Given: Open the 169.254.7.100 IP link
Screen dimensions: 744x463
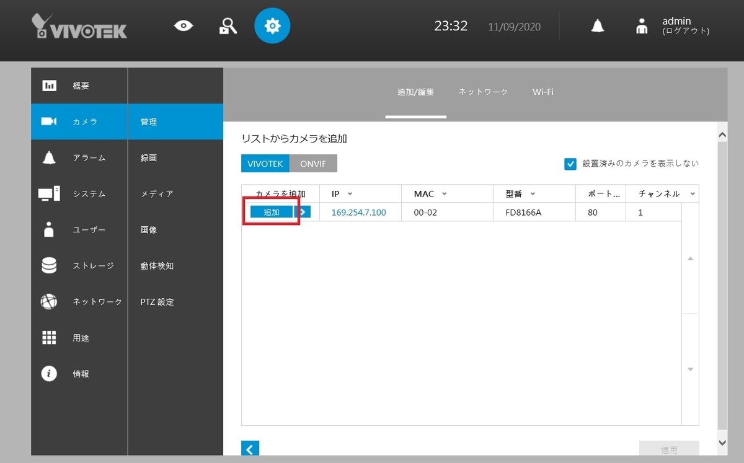Looking at the screenshot, I should (x=358, y=212).
